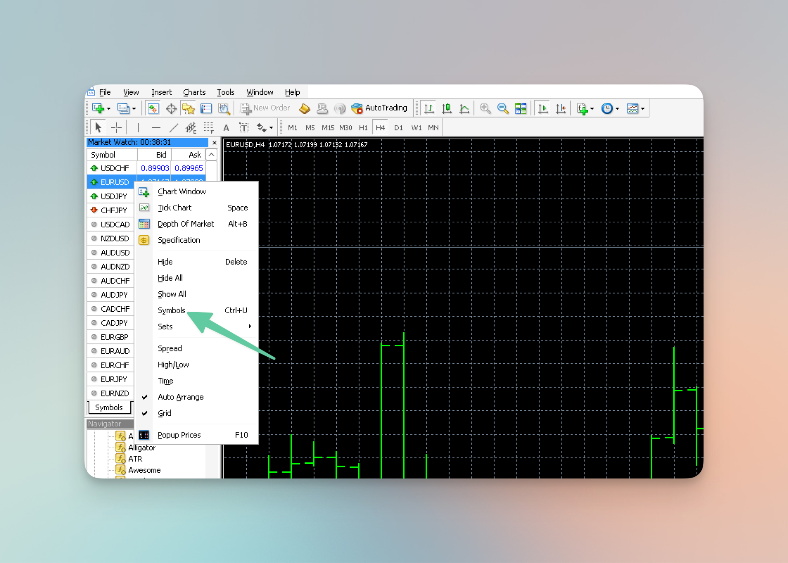Image resolution: width=788 pixels, height=563 pixels.
Task: Click the Zoom Out magnifier icon
Action: [x=503, y=109]
